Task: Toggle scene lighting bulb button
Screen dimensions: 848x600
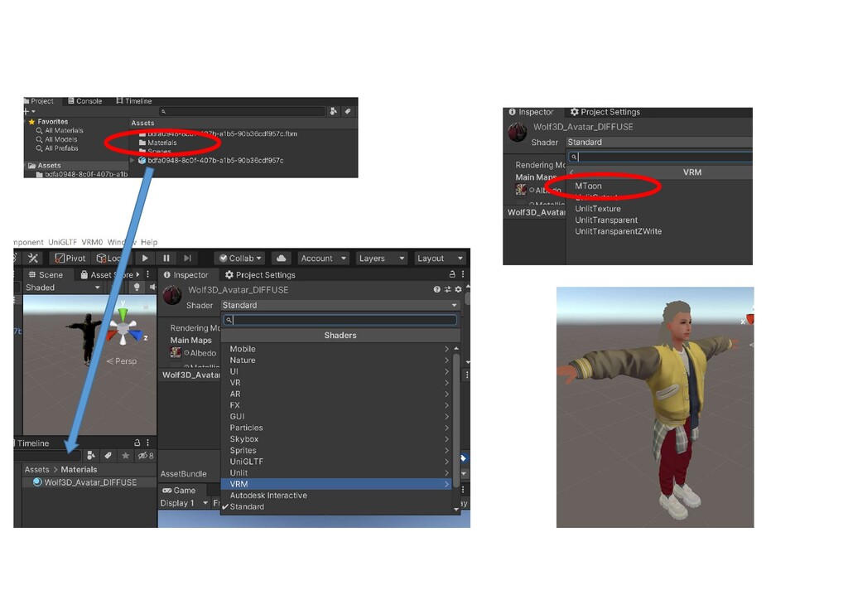Action: 137,288
